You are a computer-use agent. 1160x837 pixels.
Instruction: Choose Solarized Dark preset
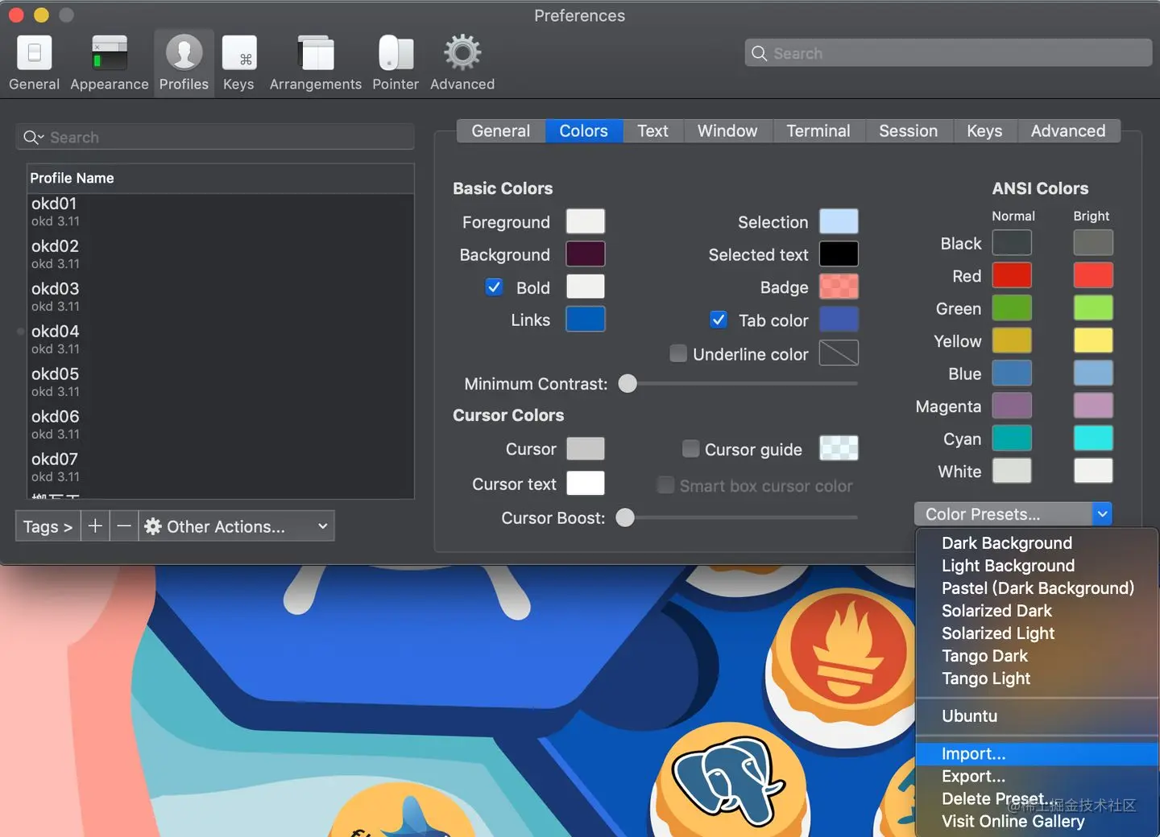click(x=1037, y=611)
